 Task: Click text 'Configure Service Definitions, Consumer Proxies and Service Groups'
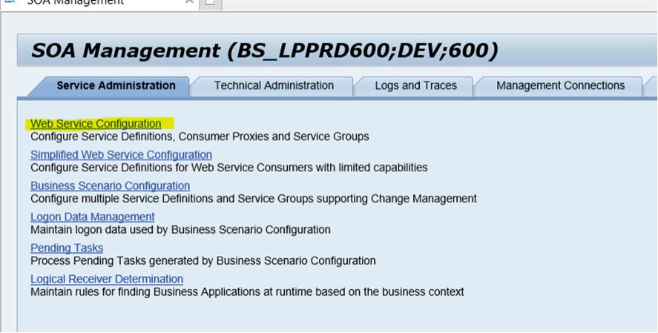(x=200, y=136)
